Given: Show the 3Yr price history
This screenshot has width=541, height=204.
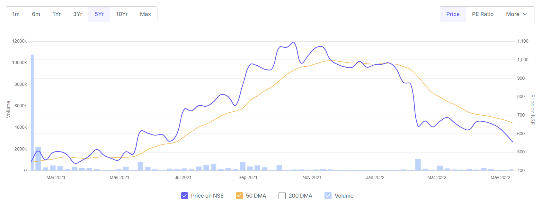Looking at the screenshot, I should (x=78, y=14).
